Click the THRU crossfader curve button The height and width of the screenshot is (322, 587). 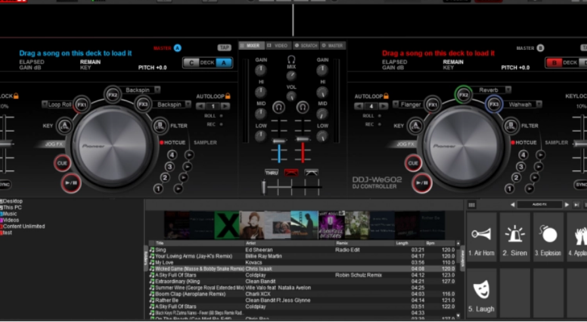tap(272, 172)
